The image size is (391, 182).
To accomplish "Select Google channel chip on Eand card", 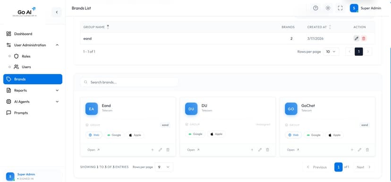I will [x=114, y=135].
